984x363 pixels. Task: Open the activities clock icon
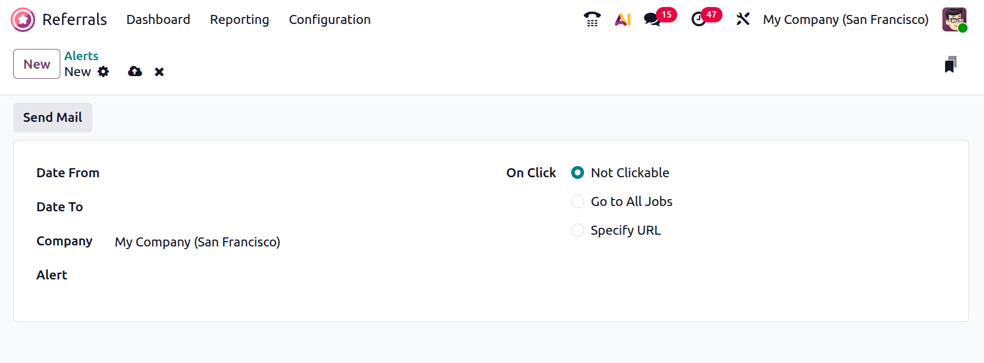pyautogui.click(x=698, y=20)
